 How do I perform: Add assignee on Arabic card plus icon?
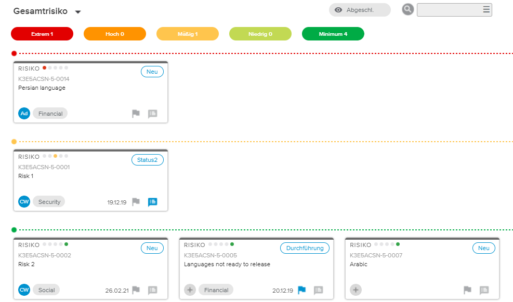click(x=356, y=290)
